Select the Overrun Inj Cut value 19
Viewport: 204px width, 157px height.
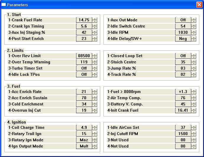point(84,110)
